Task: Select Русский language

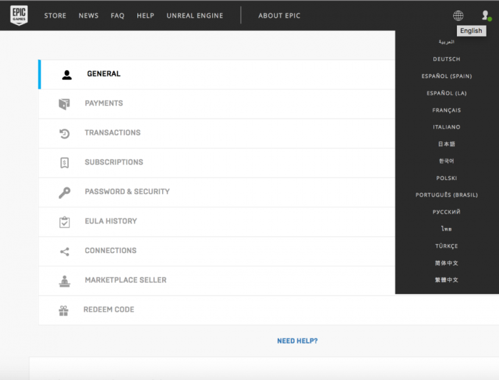Action: [x=446, y=212]
